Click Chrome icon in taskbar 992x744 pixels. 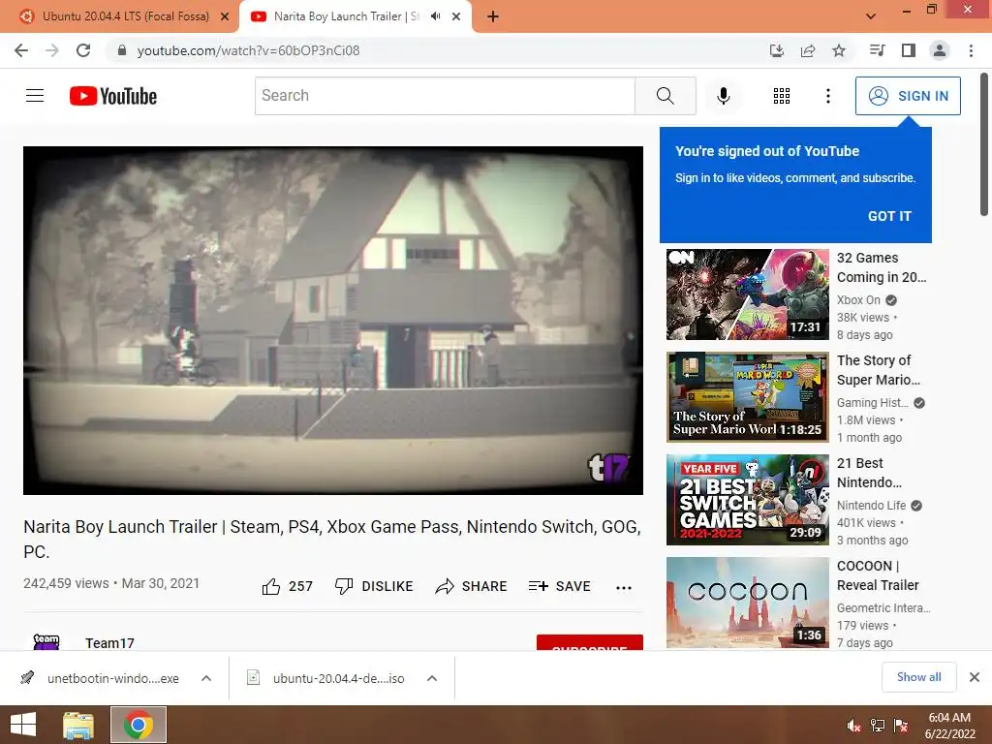pos(139,725)
